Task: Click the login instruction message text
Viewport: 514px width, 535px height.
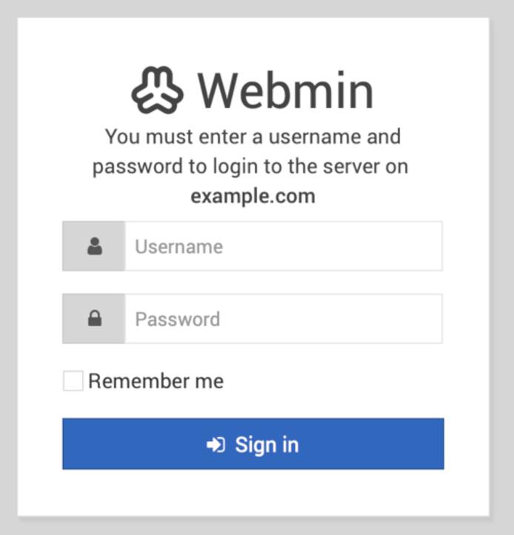Action: (x=252, y=151)
